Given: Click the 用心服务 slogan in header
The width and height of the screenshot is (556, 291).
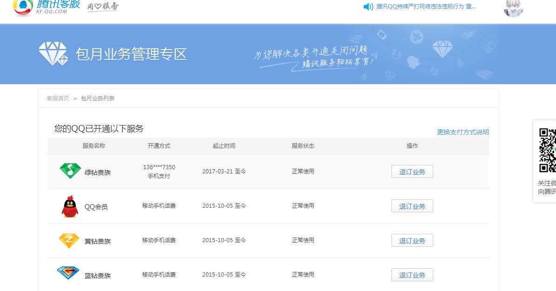Looking at the screenshot, I should [103, 7].
